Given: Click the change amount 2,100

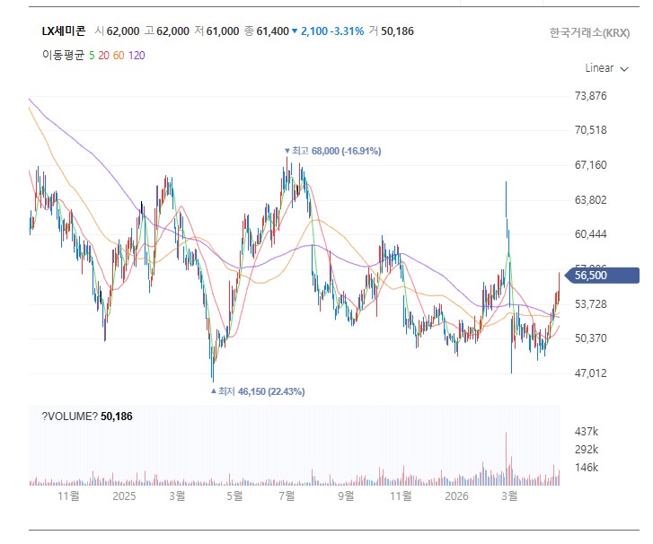Looking at the screenshot, I should click(x=314, y=31).
